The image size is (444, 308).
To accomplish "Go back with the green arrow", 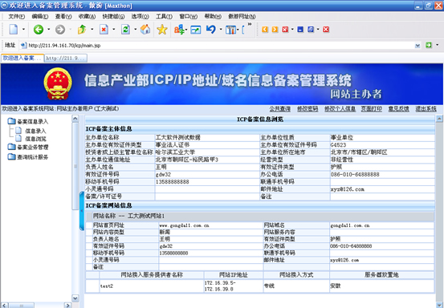I will (39, 30).
